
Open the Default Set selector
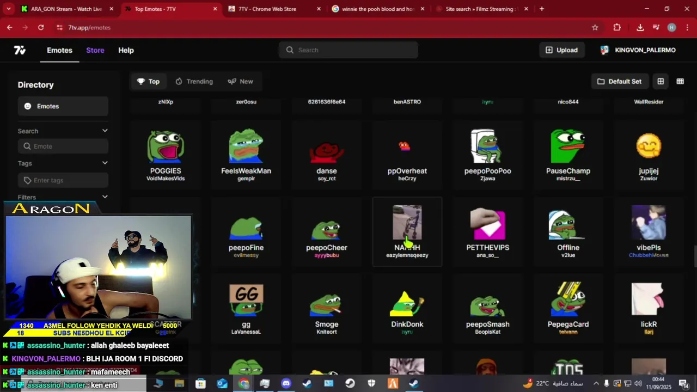[619, 81]
